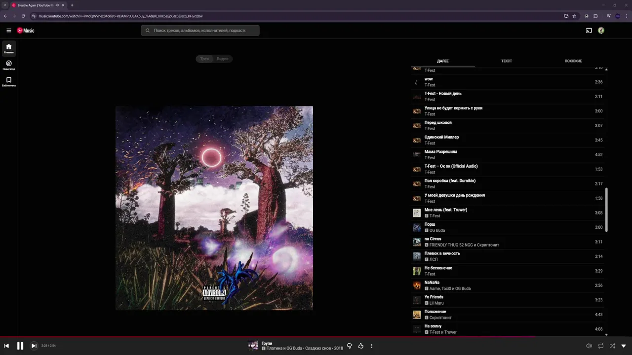This screenshot has width=632, height=355.
Task: Switch to Видео mode
Action: coord(223,59)
